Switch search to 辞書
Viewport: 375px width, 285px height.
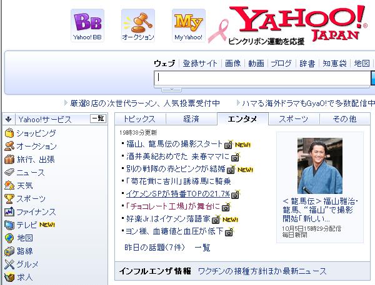point(307,63)
